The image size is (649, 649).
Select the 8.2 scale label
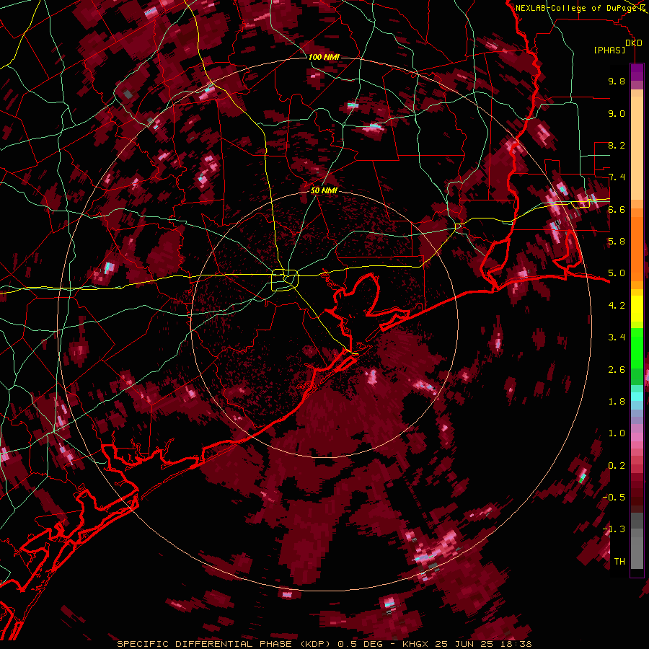point(617,145)
